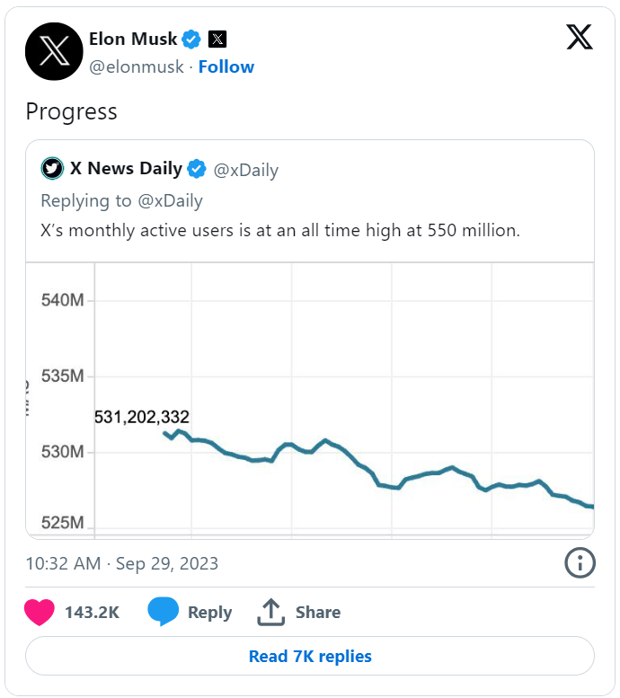Click the black X affiliate badge after name

tap(217, 40)
